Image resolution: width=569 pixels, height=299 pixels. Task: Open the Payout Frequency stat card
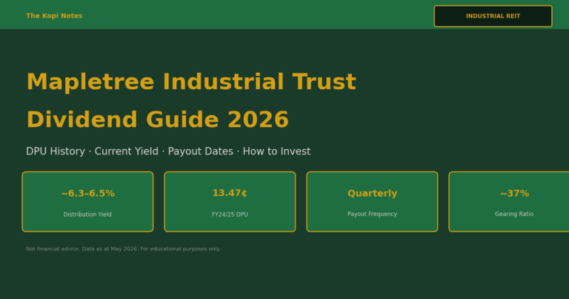[372, 202]
